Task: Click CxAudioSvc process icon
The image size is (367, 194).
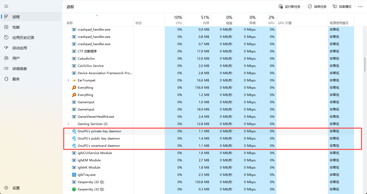Action: click(74, 59)
